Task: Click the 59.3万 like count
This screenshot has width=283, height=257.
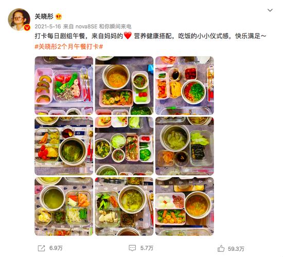Action: (x=236, y=249)
